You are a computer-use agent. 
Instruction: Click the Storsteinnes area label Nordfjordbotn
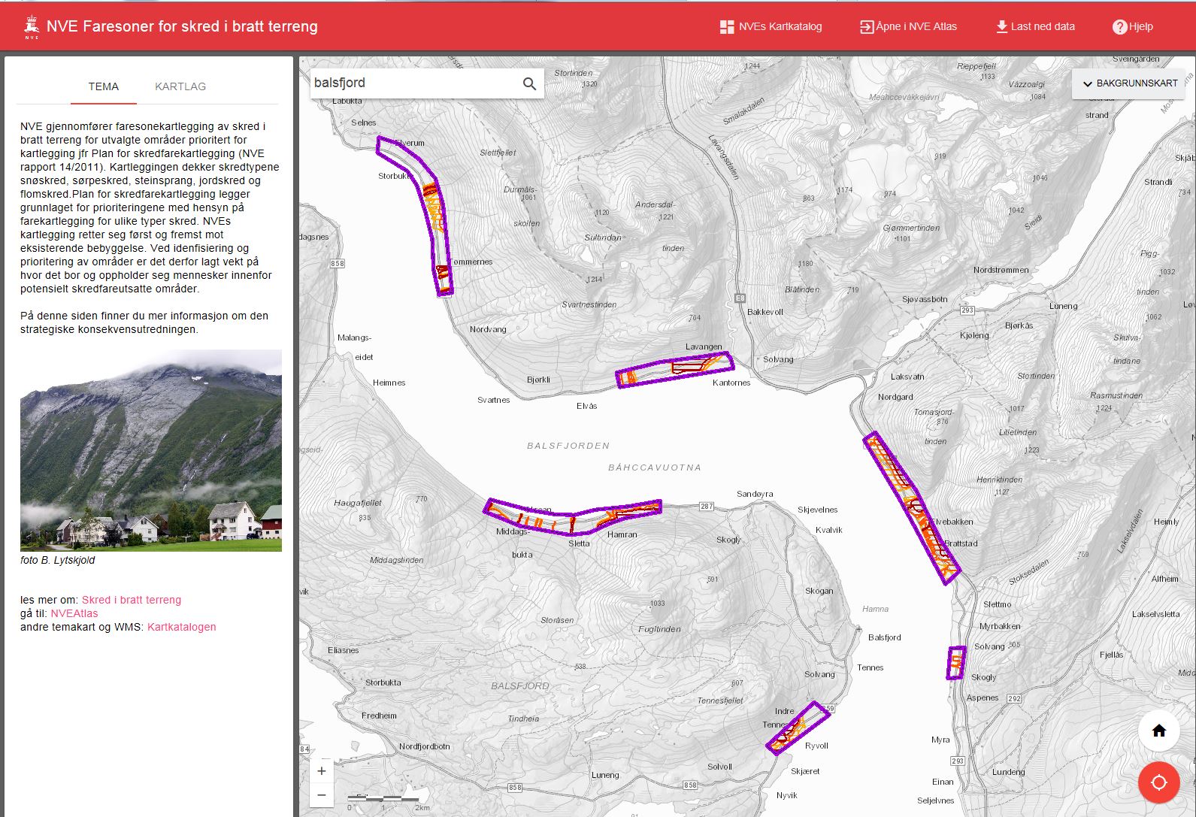coord(425,746)
